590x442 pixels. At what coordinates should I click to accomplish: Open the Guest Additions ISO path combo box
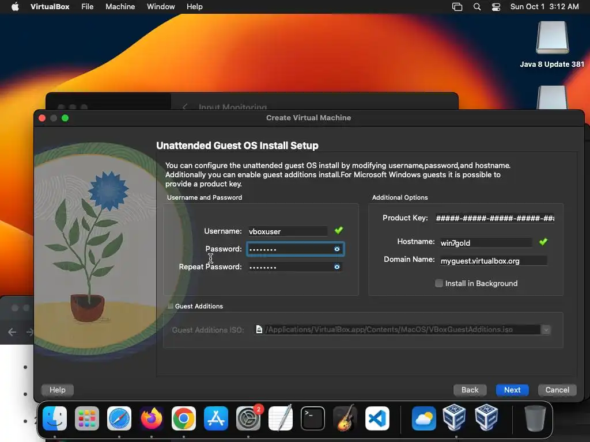[403, 330]
